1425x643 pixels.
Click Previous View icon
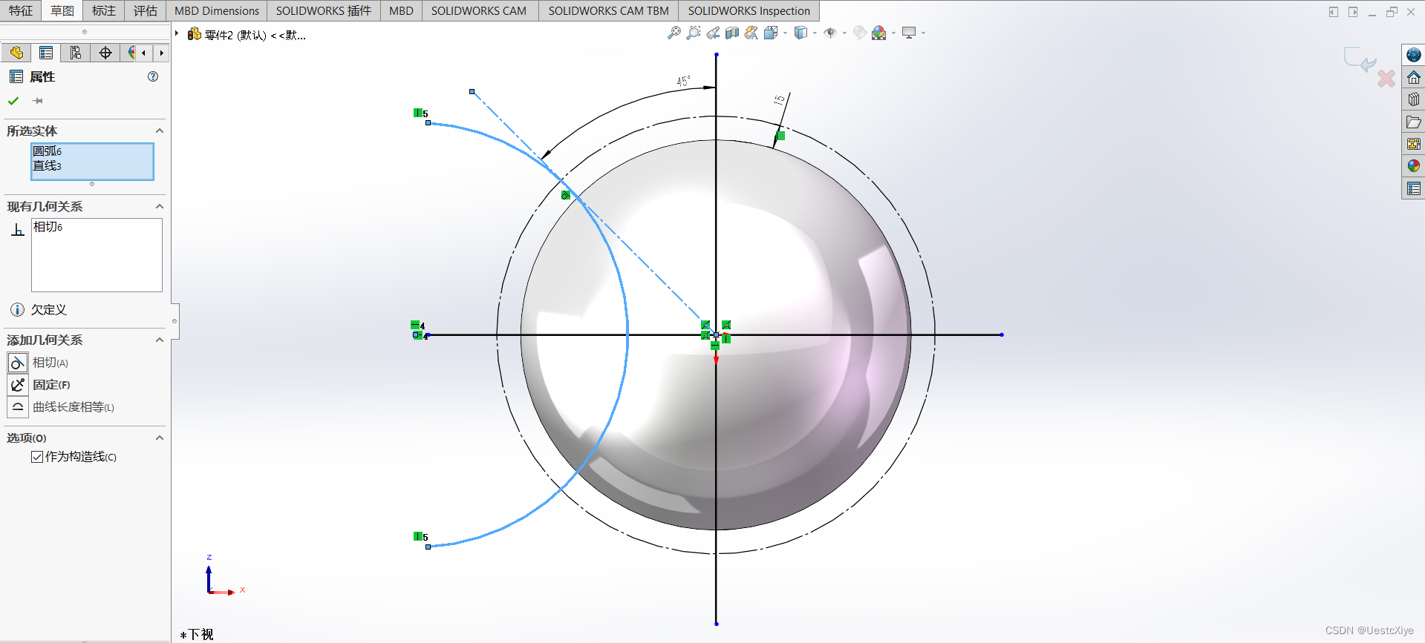pyautogui.click(x=713, y=33)
